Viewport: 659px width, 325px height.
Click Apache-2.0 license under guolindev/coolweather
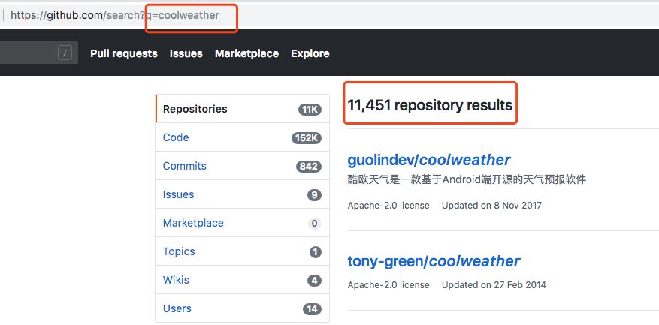coord(388,206)
